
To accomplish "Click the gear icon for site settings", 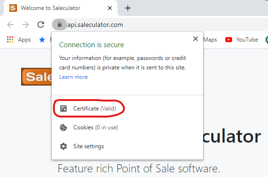I will point(63,146).
